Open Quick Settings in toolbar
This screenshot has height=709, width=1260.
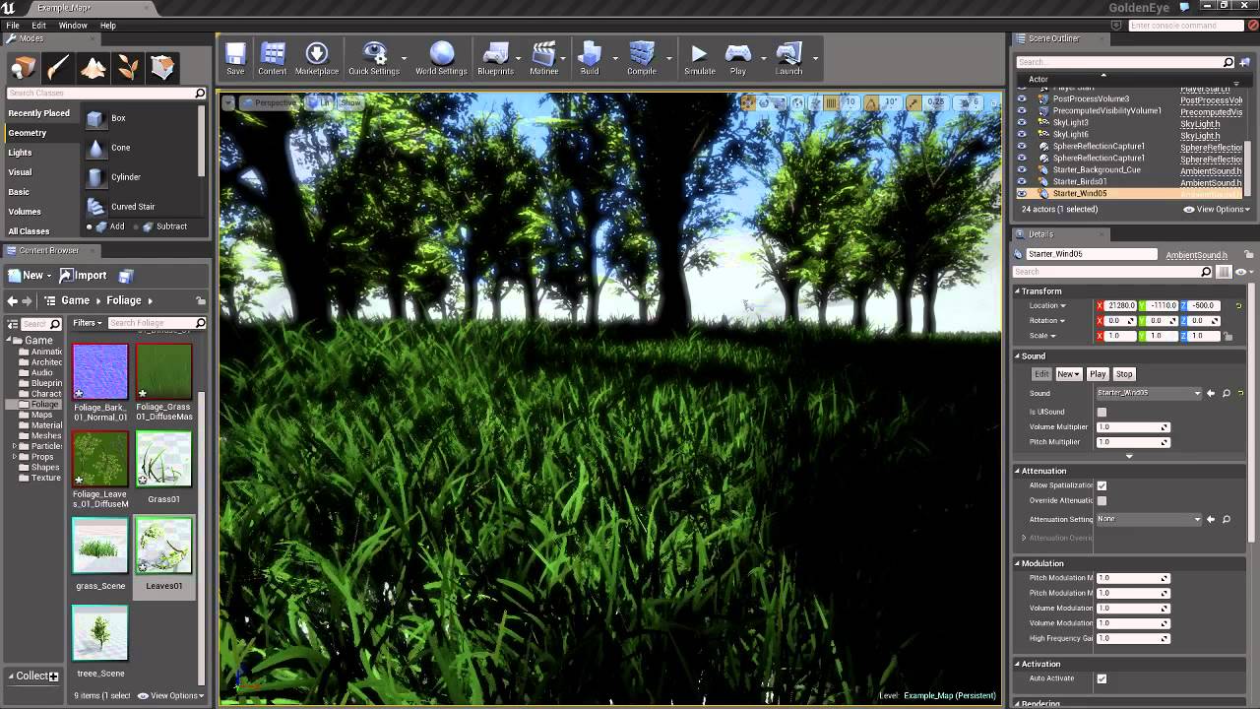point(374,59)
